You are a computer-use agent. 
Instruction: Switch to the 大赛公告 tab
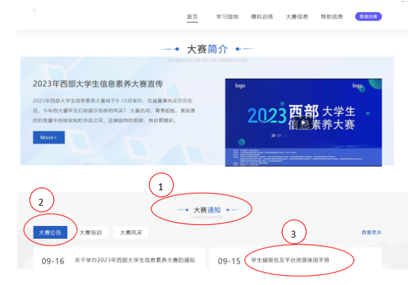tap(50, 233)
